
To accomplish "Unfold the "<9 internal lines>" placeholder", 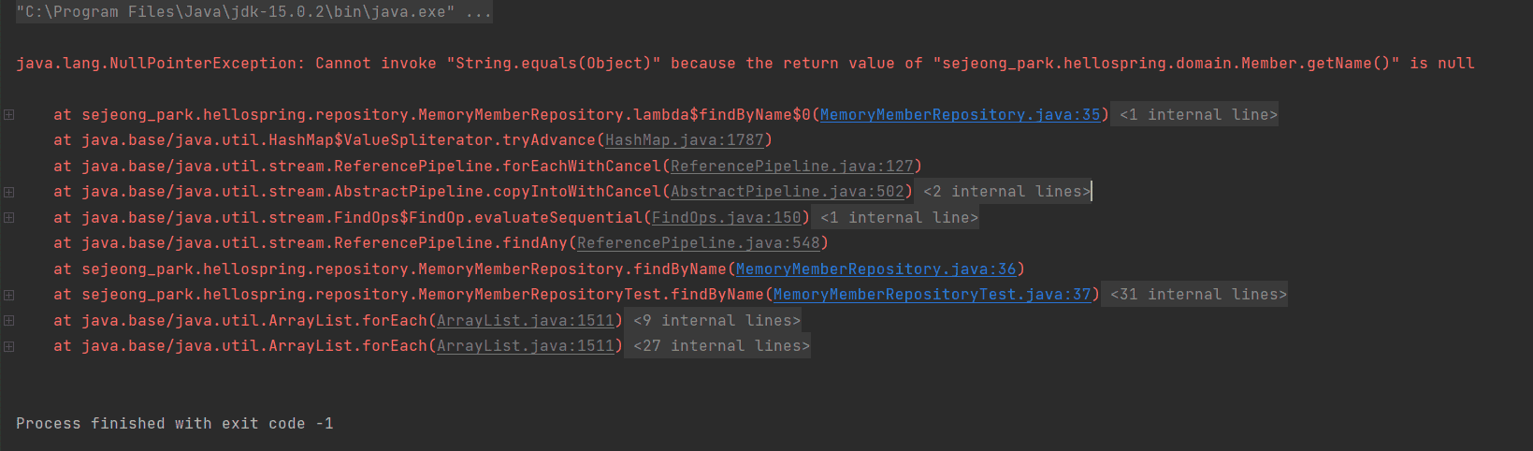I will pos(716,321).
